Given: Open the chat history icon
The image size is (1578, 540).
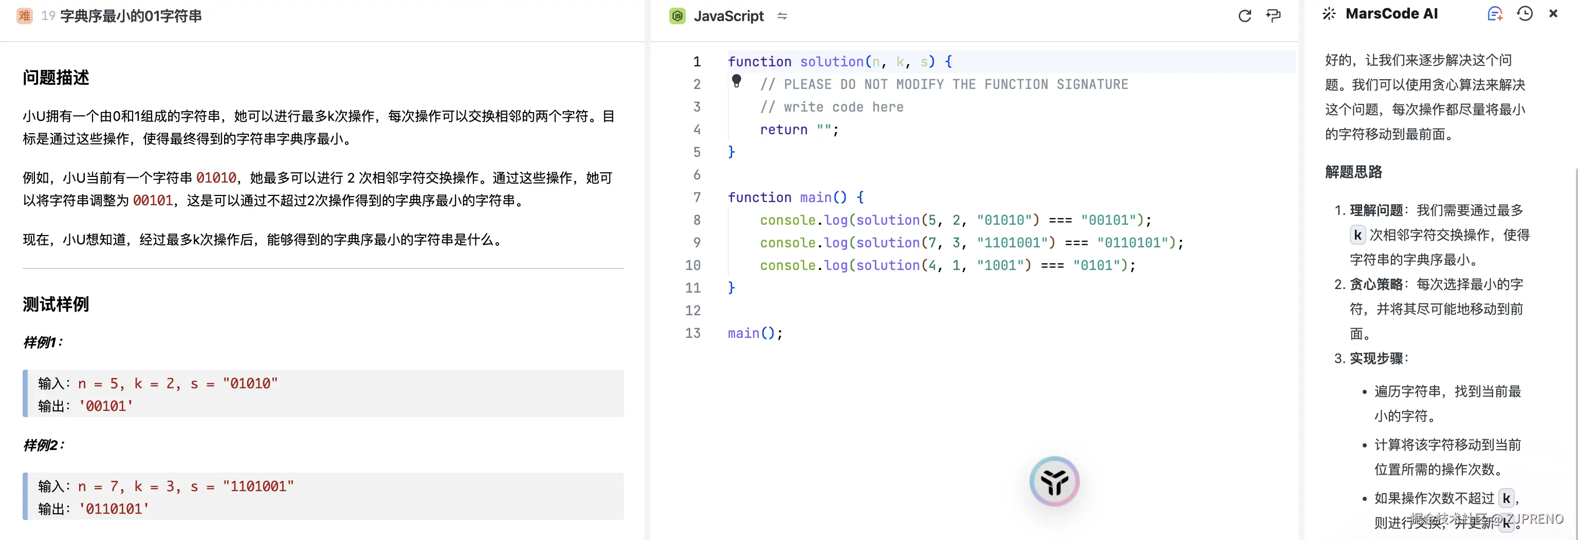Looking at the screenshot, I should pyautogui.click(x=1525, y=13).
